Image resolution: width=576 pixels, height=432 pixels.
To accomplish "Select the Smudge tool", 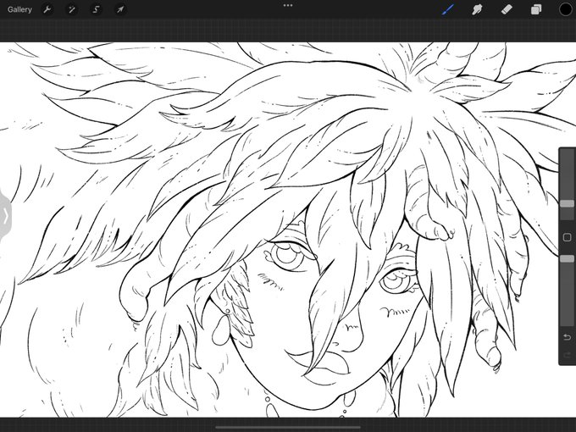I will point(477,9).
